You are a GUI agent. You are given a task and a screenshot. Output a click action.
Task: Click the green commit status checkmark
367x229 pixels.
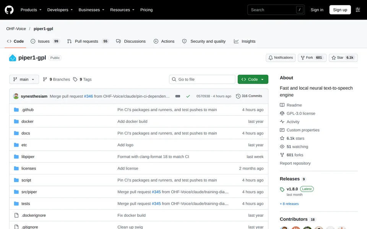(188, 96)
